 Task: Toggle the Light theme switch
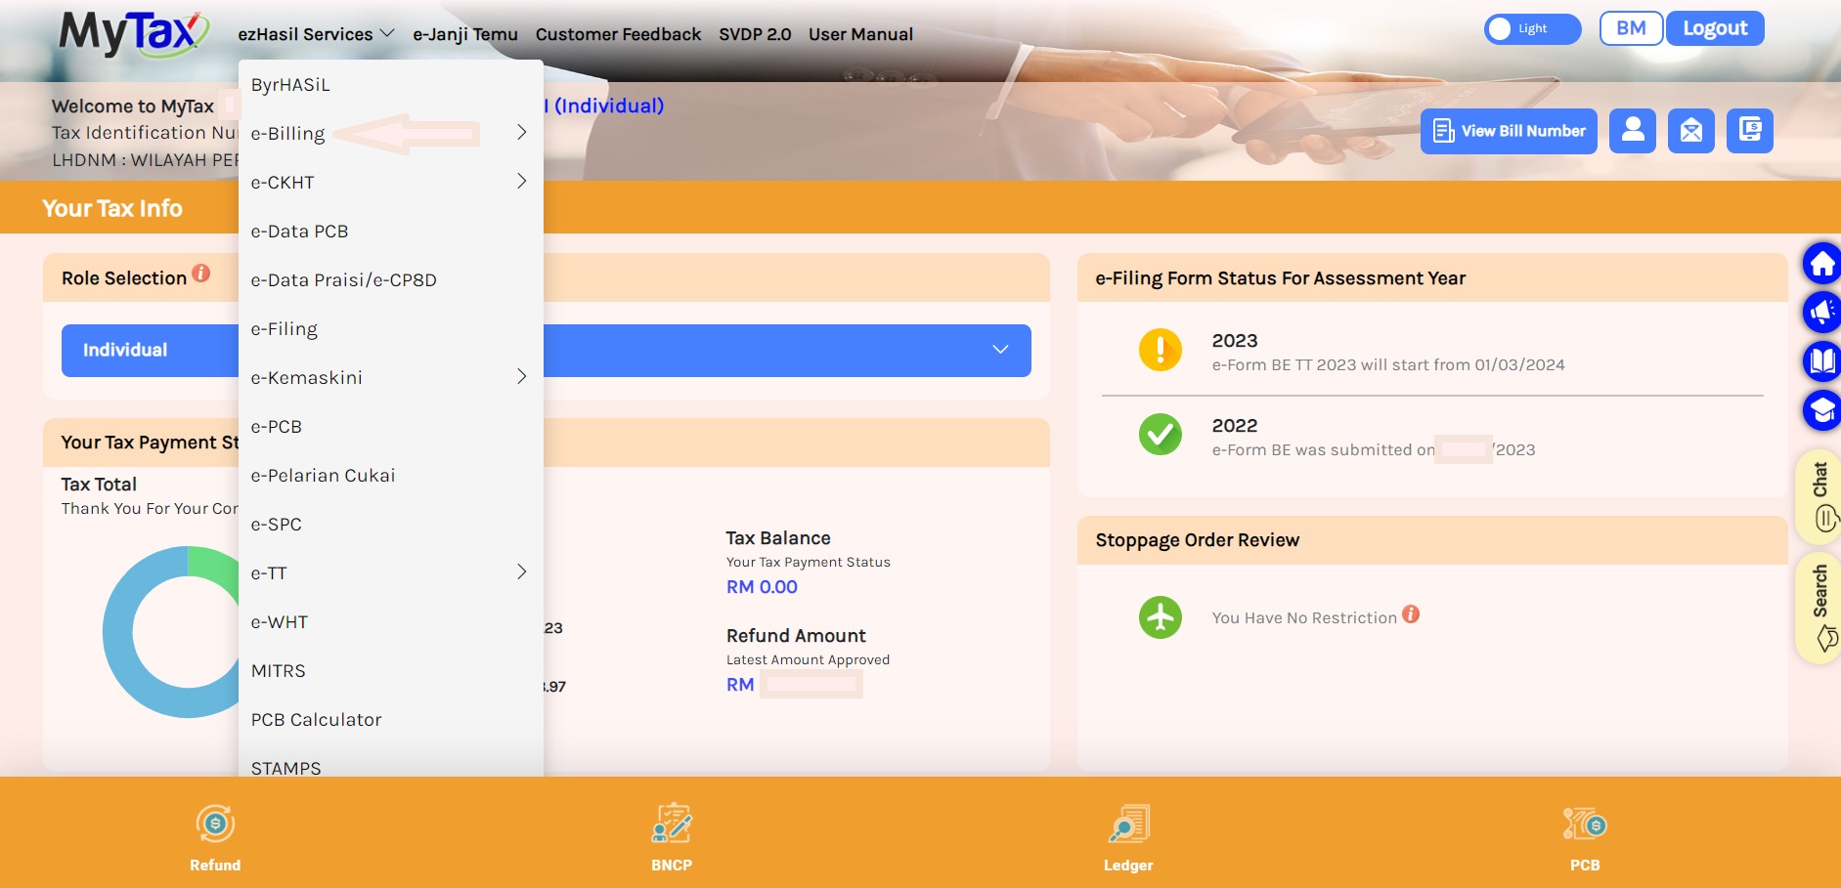click(x=1532, y=29)
